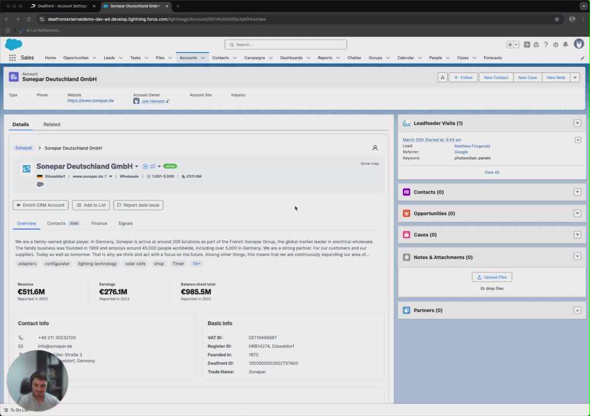Viewport: 590px width, 416px height.
Task: Click View All in Leadfeeder Visits
Action: (x=492, y=172)
